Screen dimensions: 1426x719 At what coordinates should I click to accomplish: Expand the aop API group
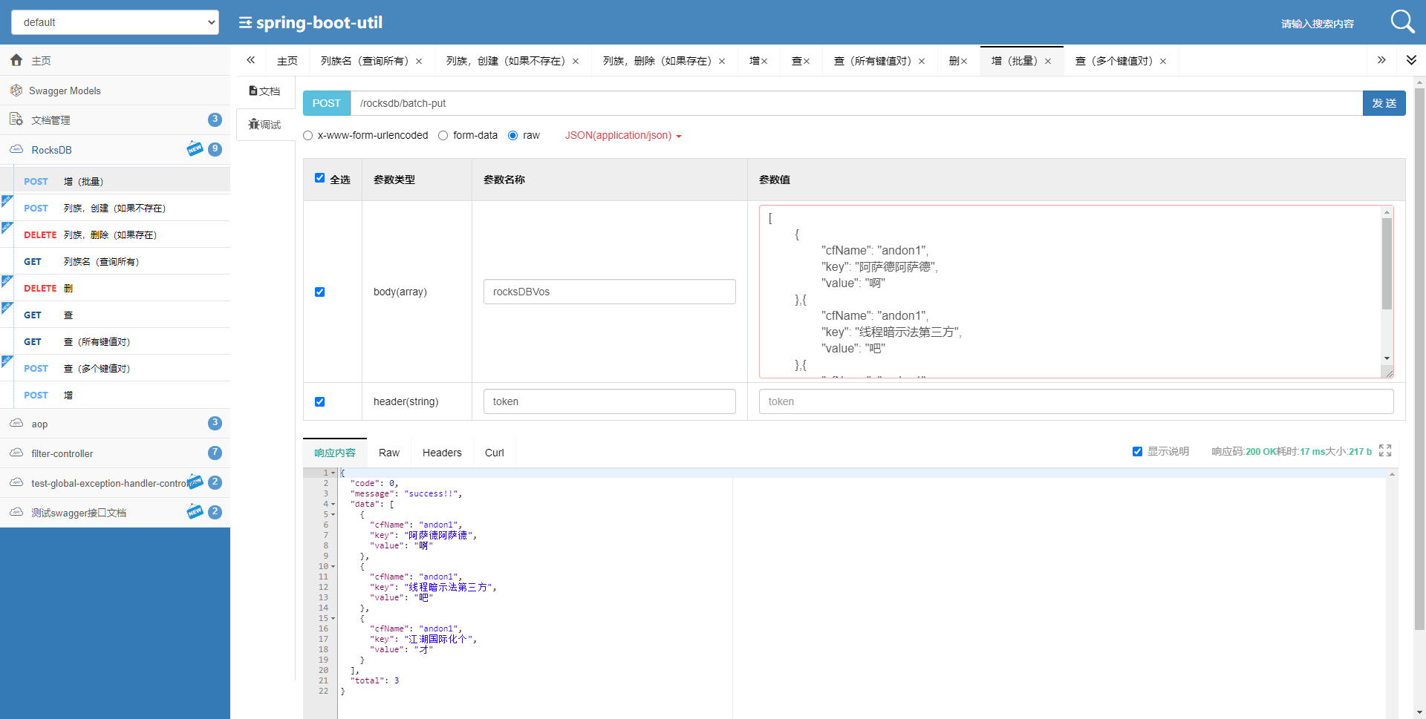point(115,423)
